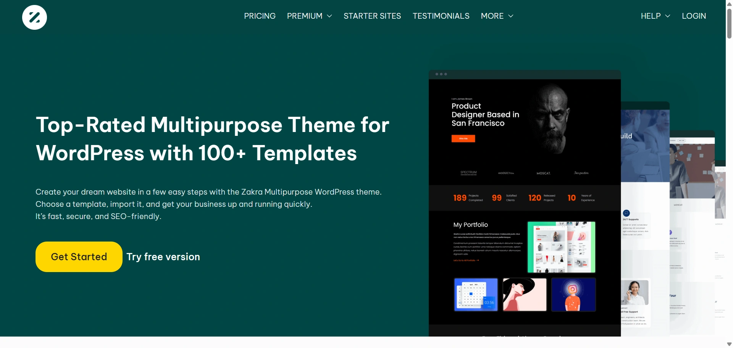
Task: Open the Pricing page
Action: coord(260,16)
